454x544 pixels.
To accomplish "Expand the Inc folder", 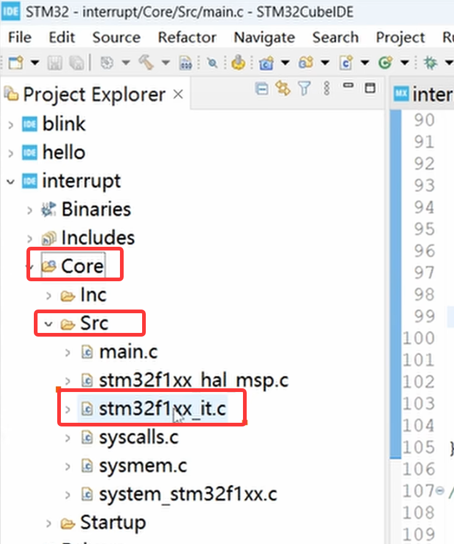I will click(x=49, y=295).
